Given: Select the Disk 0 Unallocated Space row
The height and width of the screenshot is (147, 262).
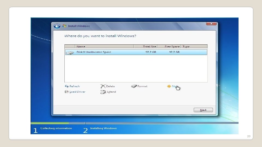Looking at the screenshot, I should (136, 52).
